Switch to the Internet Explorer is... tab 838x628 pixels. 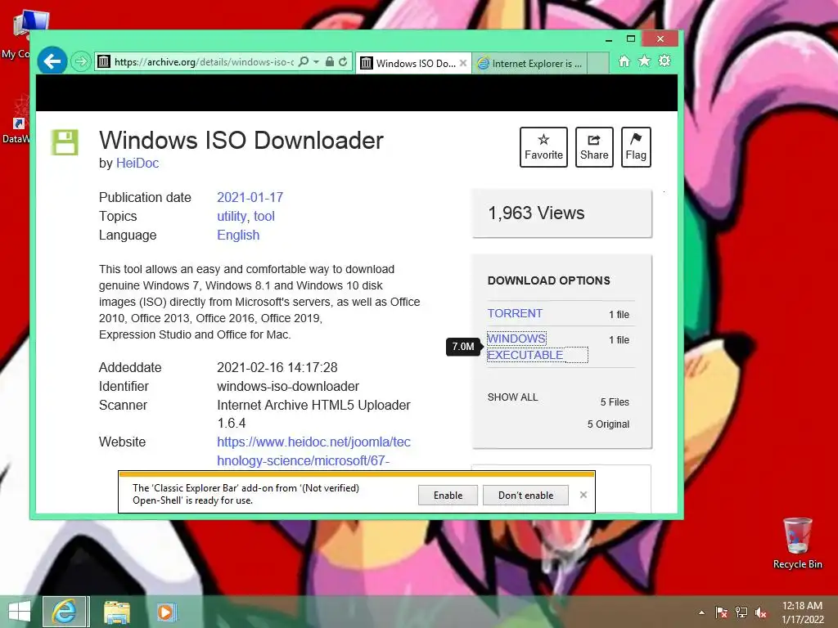tap(529, 64)
